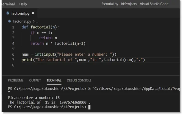Click line number 4 in the gutter

pos(13,44)
